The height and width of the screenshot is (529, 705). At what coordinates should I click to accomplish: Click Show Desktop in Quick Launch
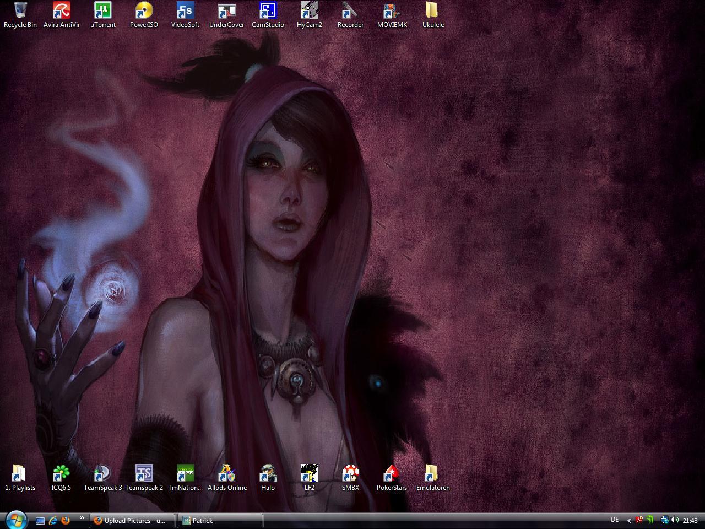[x=40, y=521]
